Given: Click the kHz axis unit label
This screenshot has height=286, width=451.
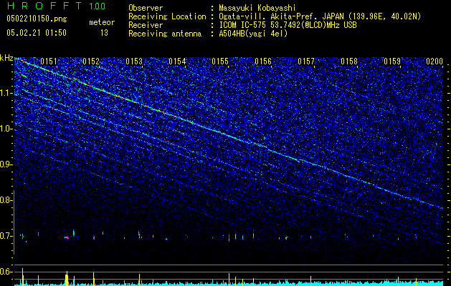Looking at the screenshot, I should (6, 58).
